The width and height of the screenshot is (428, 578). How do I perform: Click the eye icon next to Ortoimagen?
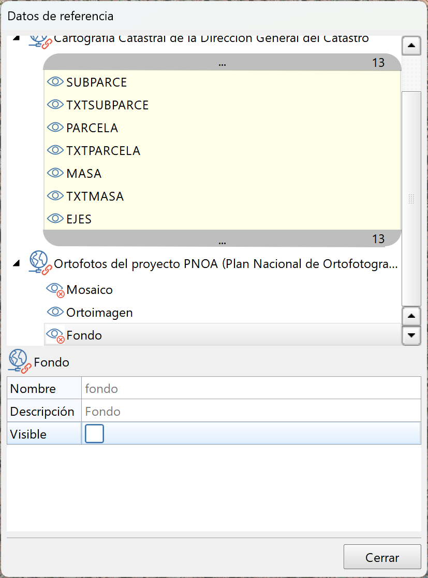55,312
